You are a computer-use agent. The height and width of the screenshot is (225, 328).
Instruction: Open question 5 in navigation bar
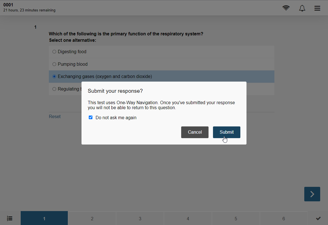[x=236, y=218]
